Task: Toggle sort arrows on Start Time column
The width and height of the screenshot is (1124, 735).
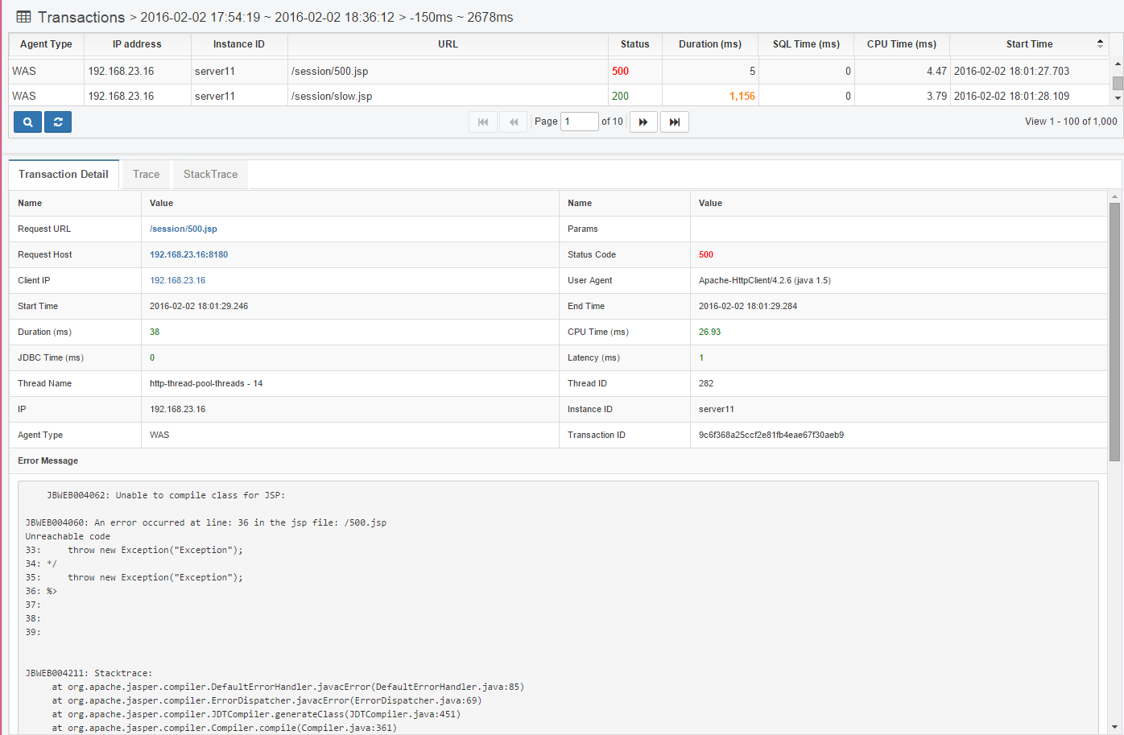Action: tap(1100, 44)
